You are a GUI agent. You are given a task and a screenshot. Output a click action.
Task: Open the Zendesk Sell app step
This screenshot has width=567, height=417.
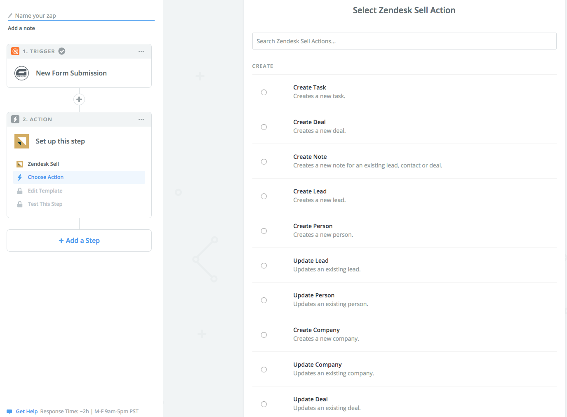pyautogui.click(x=79, y=164)
